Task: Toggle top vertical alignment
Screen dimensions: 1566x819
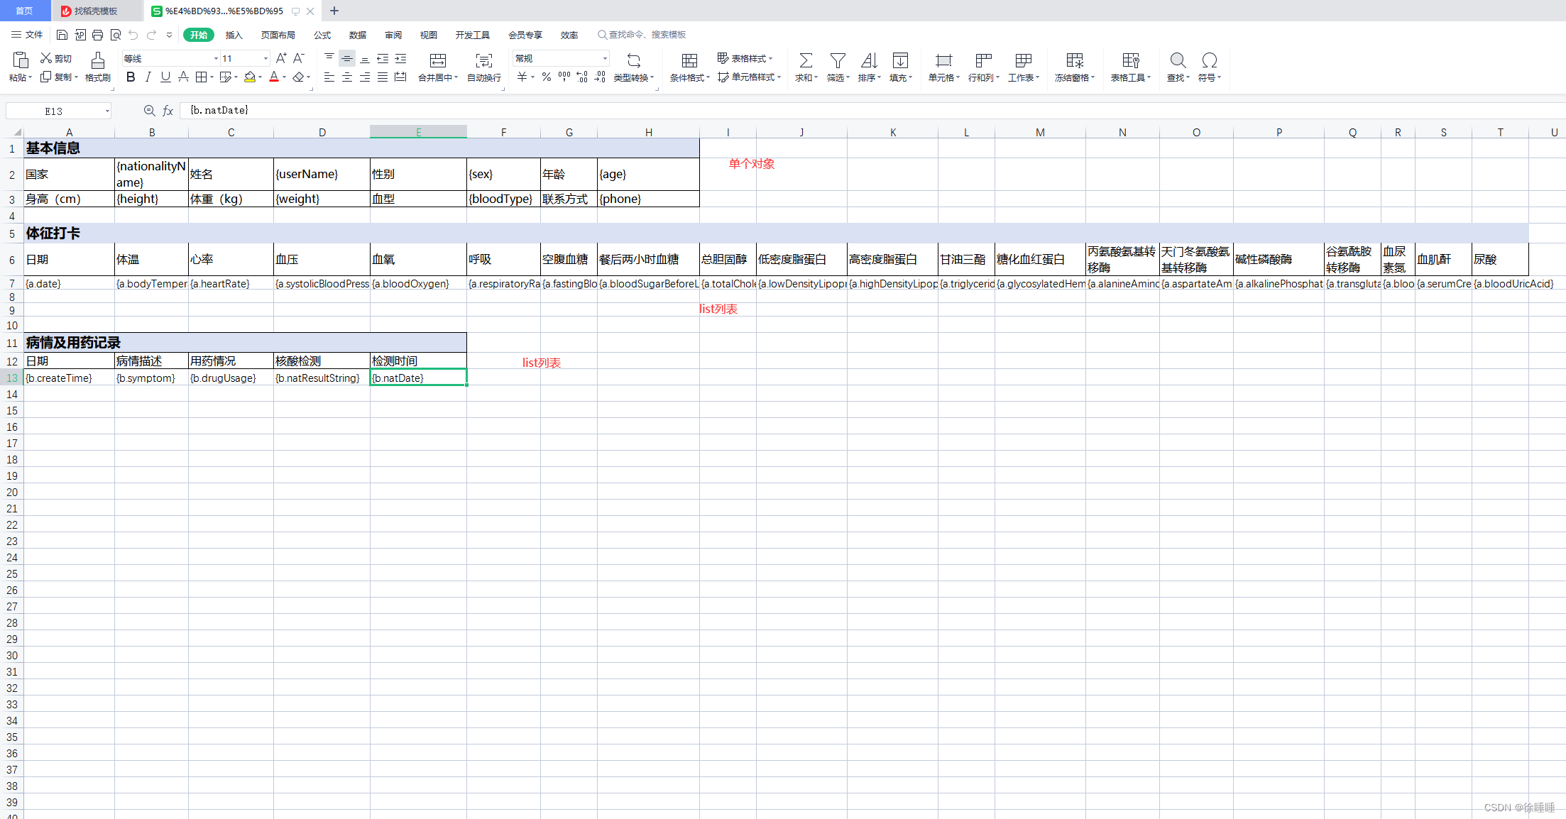Action: pos(329,58)
